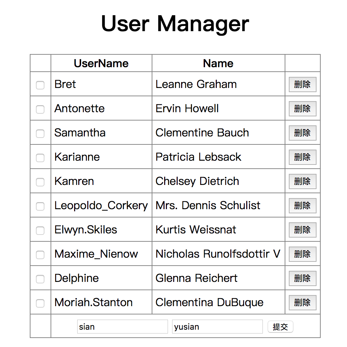347x347 pixels.
Task: Click the Delphine username cell
Action: click(x=77, y=278)
